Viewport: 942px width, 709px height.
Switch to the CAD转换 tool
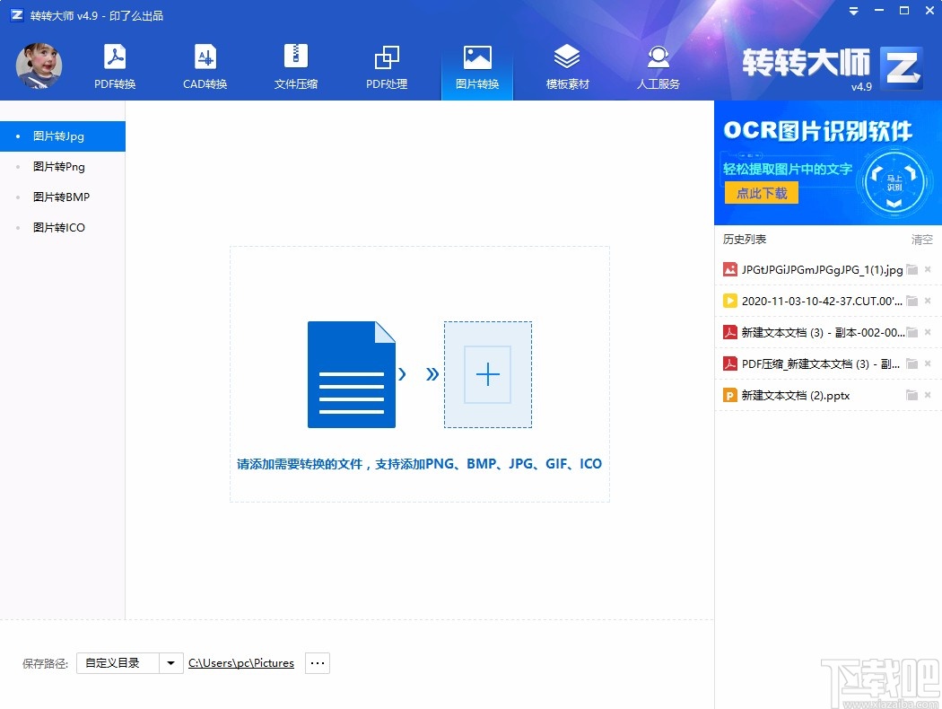(205, 63)
